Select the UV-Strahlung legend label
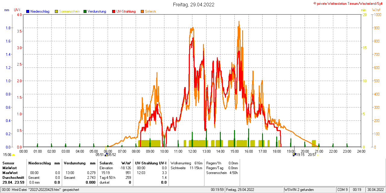The height and width of the screenshot is (193, 386). [x=126, y=11]
